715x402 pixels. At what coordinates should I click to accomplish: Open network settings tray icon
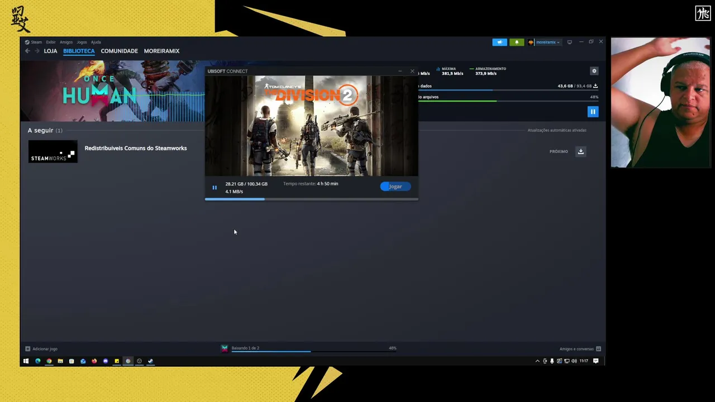pyautogui.click(x=567, y=361)
